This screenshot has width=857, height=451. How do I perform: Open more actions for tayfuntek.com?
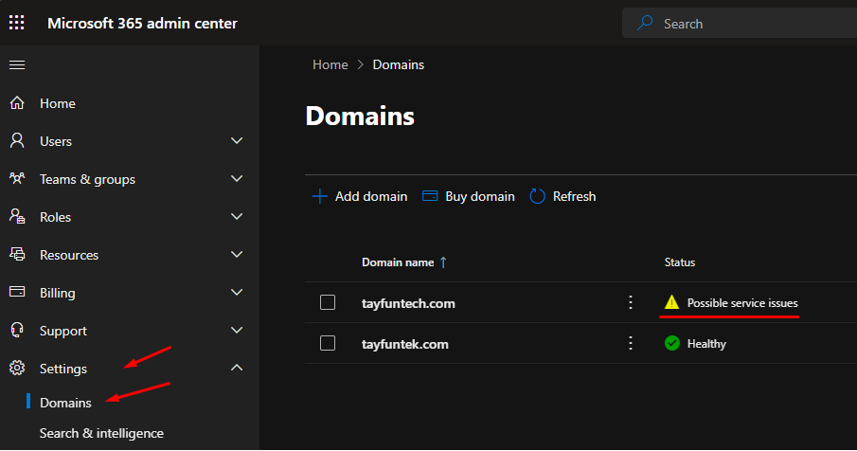tap(631, 344)
